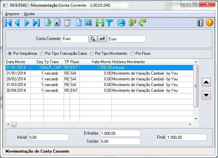
Task: Click the horizontal scrollbar thumb
Action: click(x=14, y=124)
